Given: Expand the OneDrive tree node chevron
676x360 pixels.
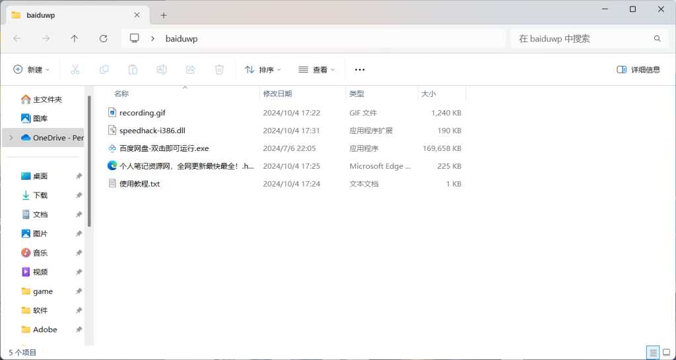Looking at the screenshot, I should [x=11, y=138].
